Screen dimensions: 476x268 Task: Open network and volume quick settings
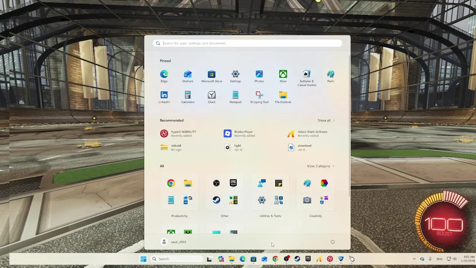coord(452,259)
